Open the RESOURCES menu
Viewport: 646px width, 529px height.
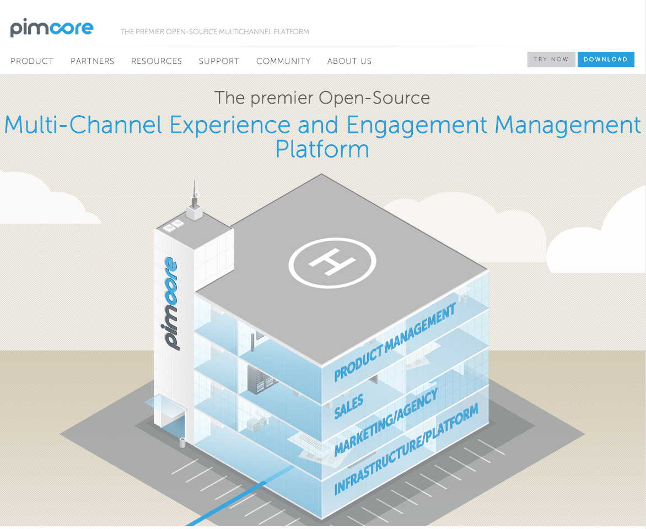coord(157,61)
